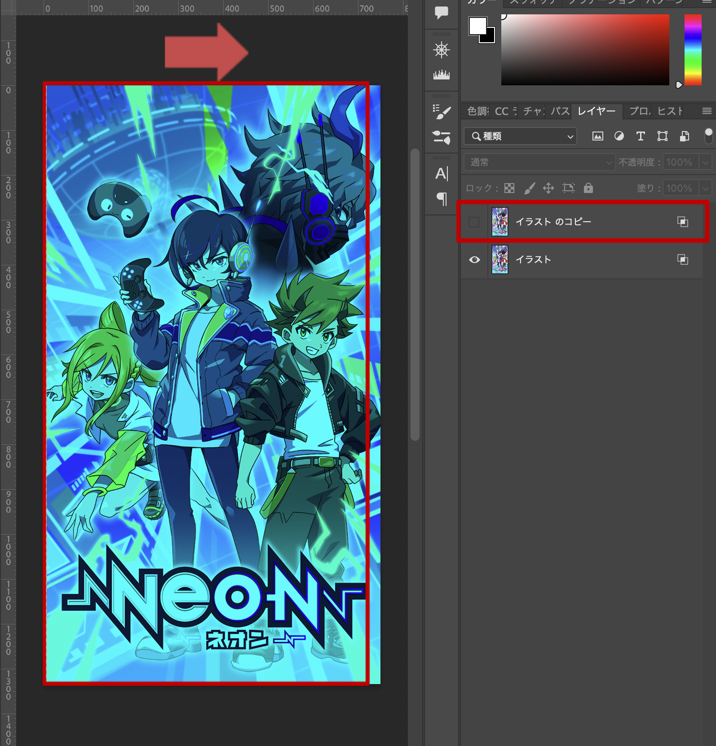Open the 通常 blend mode dropdown
Image resolution: width=716 pixels, height=746 pixels.
pyautogui.click(x=539, y=162)
